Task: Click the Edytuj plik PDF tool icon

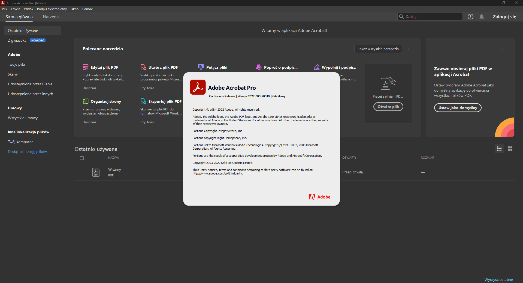Action: (86, 67)
